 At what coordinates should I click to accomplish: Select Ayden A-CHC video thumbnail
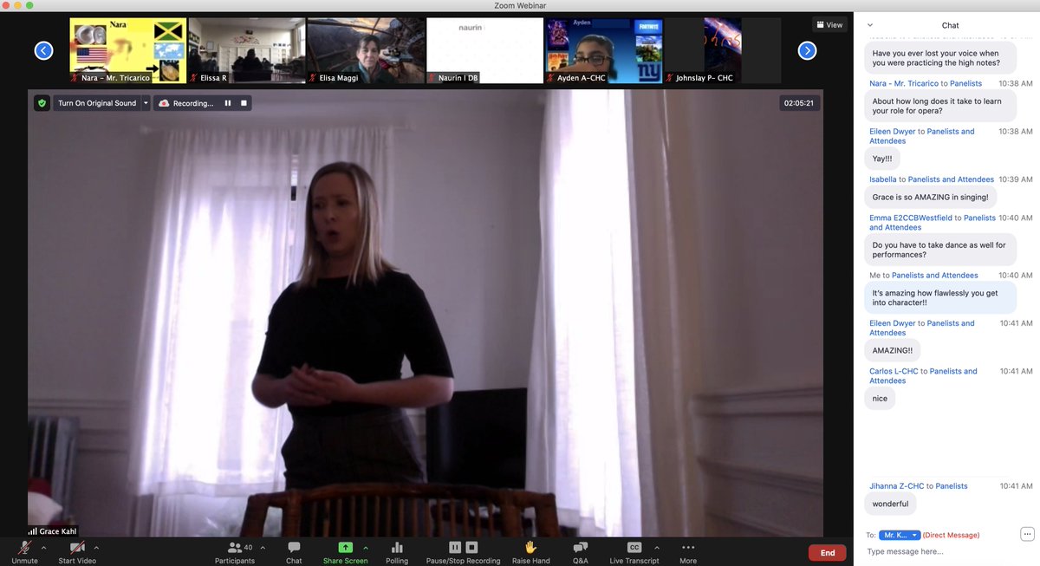603,51
